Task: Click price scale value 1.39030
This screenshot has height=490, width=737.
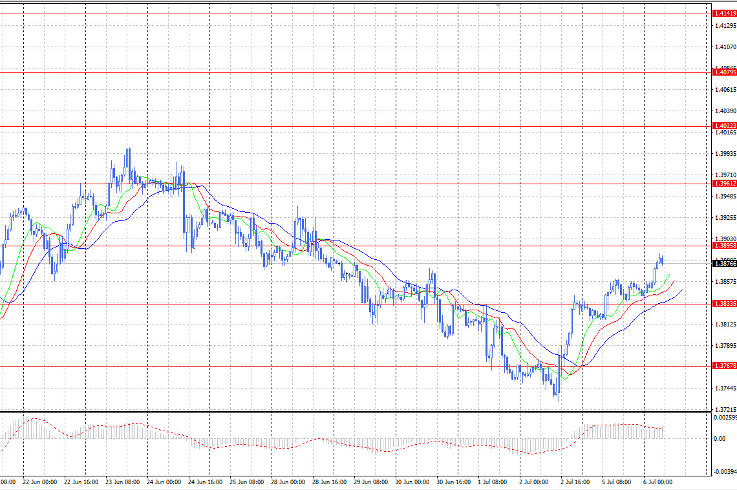Action: (x=725, y=239)
